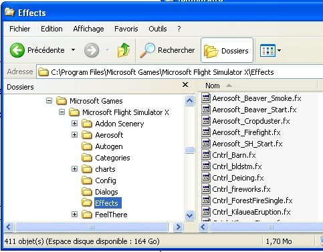Open the Edition menu

(51, 29)
